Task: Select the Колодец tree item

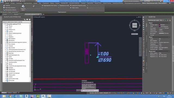Action: [11, 59]
